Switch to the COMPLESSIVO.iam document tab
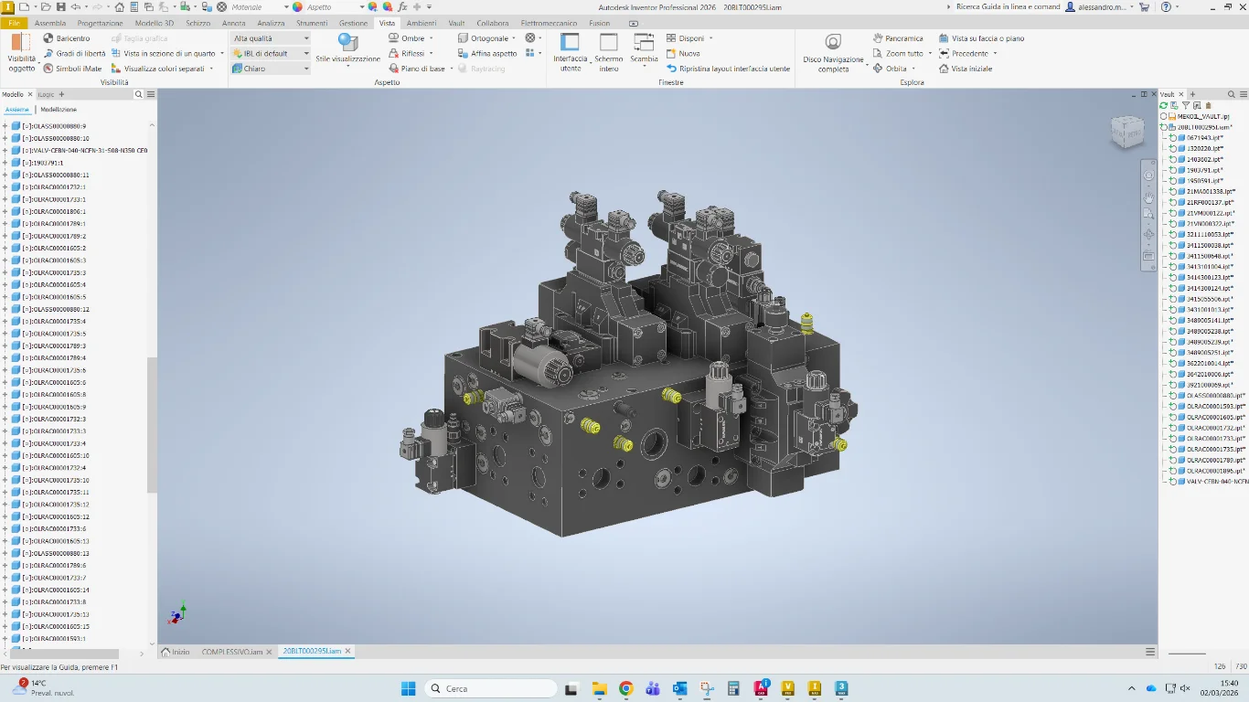Viewport: 1249px width, 702px height. pyautogui.click(x=232, y=652)
